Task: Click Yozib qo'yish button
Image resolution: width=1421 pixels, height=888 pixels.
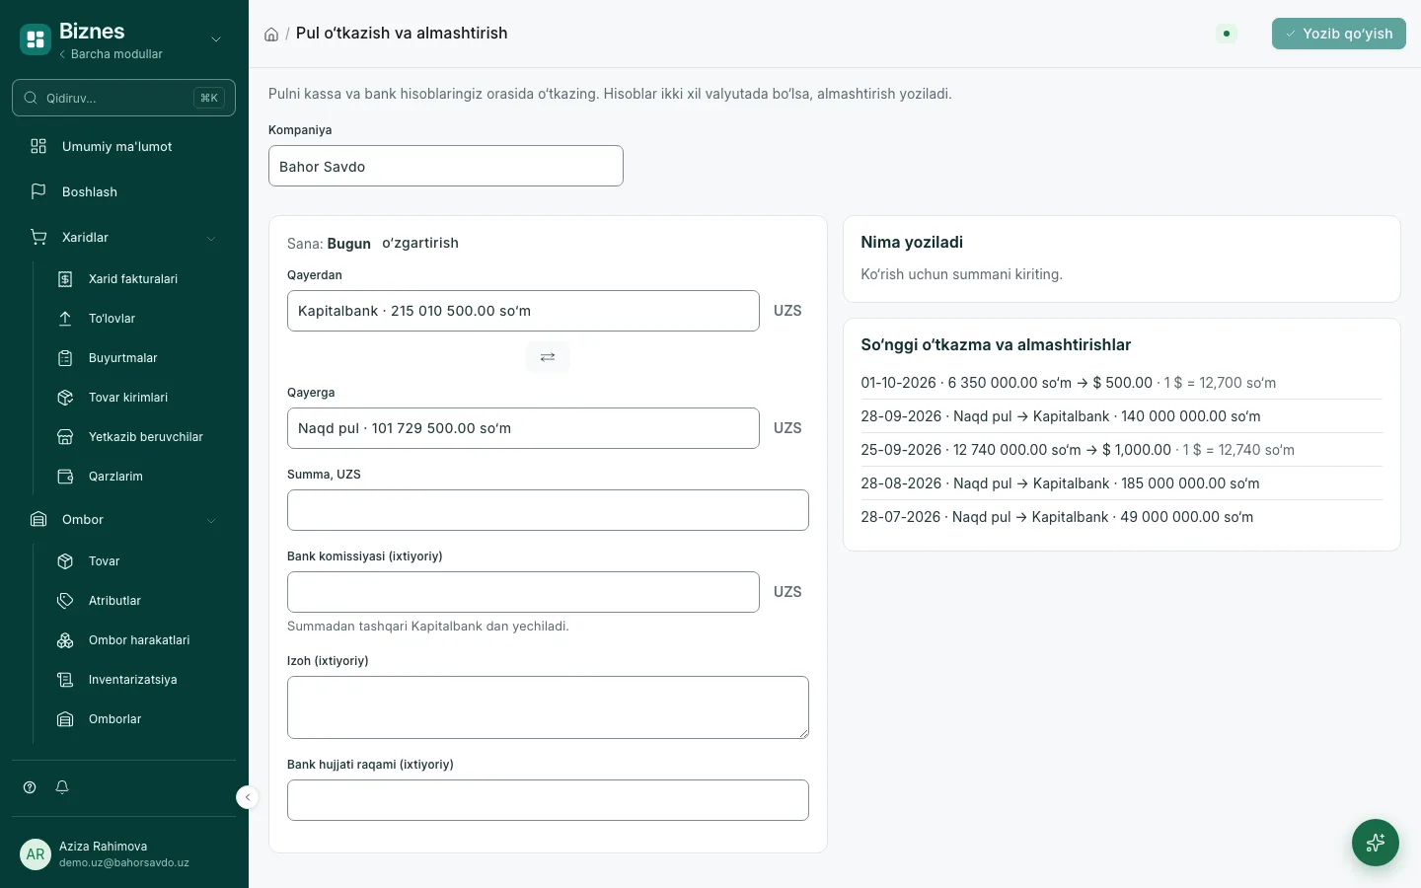Action: tap(1338, 34)
